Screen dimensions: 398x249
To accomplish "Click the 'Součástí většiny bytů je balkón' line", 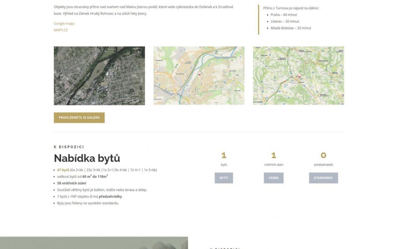I will pos(102,190).
